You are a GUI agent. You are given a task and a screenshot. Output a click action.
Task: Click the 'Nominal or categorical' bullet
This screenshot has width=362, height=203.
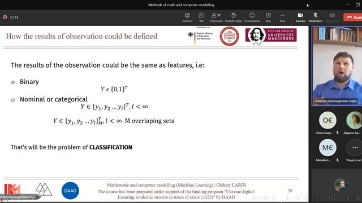[54, 99]
